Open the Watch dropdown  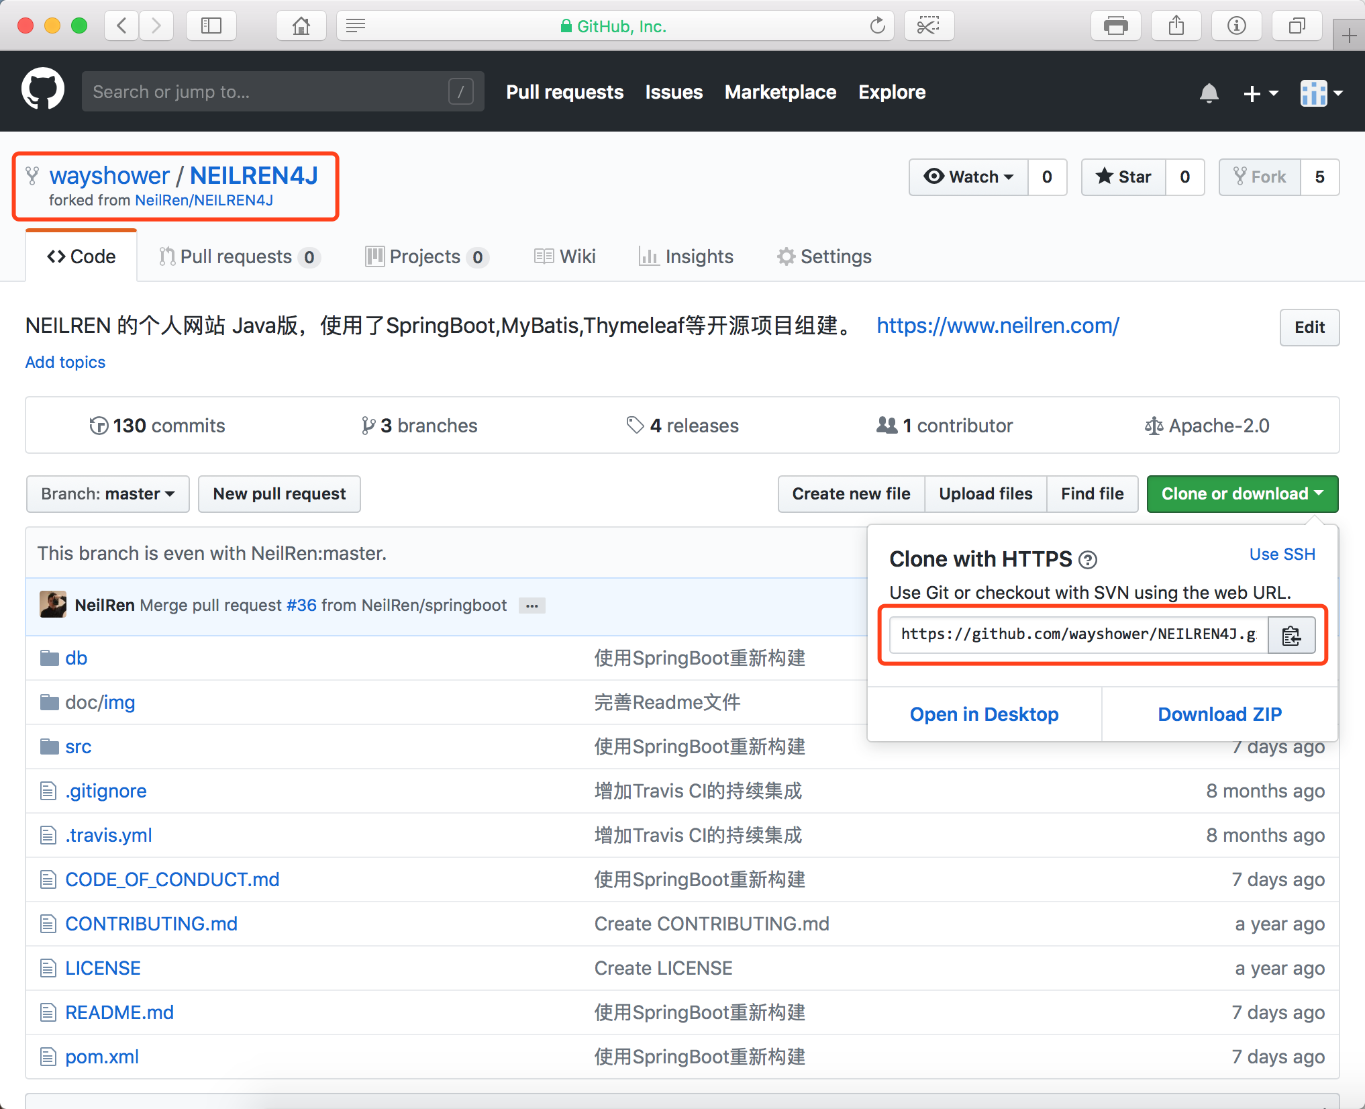[x=968, y=177]
